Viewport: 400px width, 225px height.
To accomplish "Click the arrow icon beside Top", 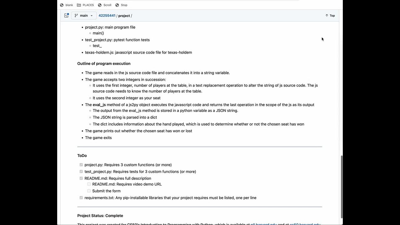I will [x=327, y=16].
